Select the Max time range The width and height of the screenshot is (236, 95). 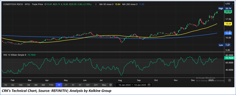[x=104, y=85]
